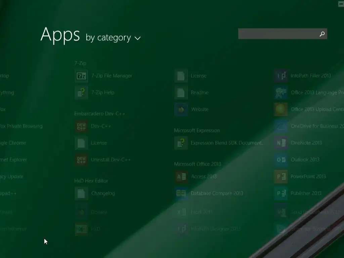Open the HxD Changelog file icon
This screenshot has height=258, width=344.
coord(81,193)
